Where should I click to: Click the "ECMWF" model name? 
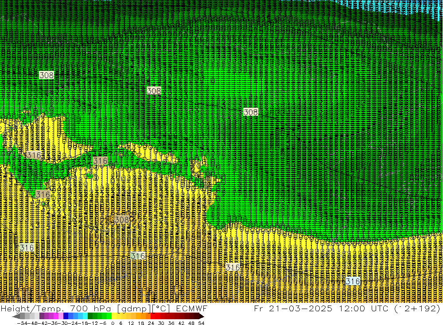coord(192,308)
